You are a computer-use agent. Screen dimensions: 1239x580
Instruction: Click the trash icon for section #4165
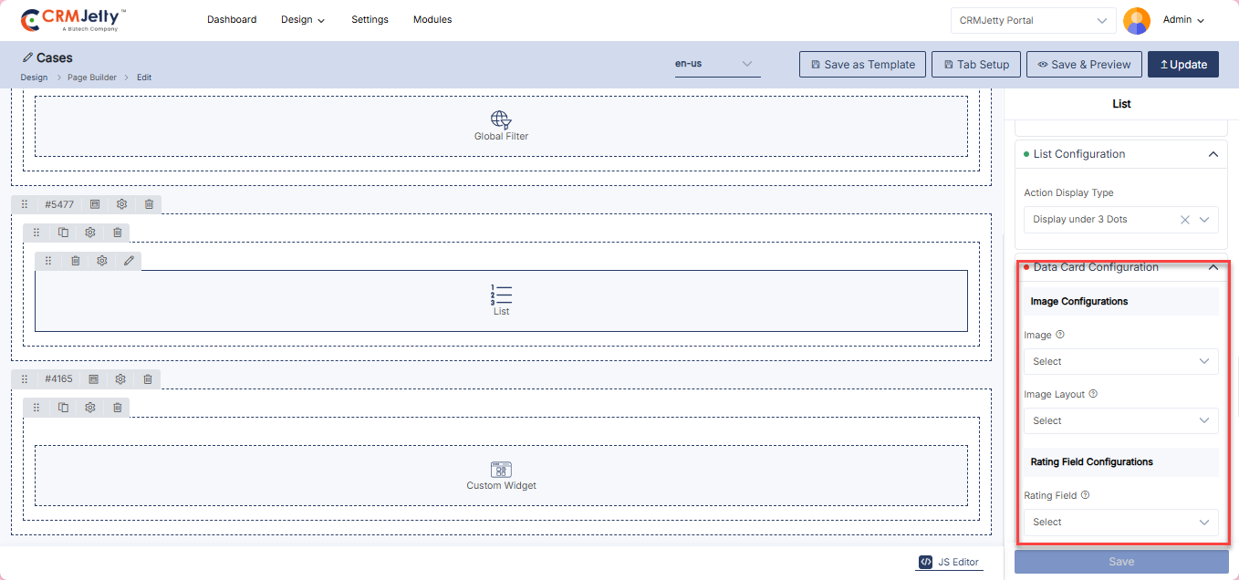tap(147, 378)
